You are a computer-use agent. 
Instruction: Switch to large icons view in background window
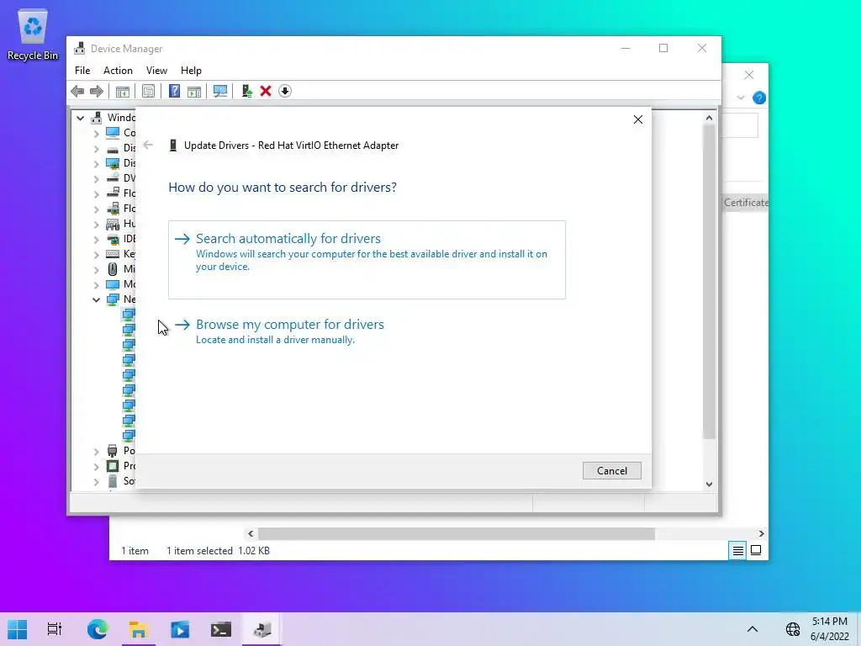(756, 550)
